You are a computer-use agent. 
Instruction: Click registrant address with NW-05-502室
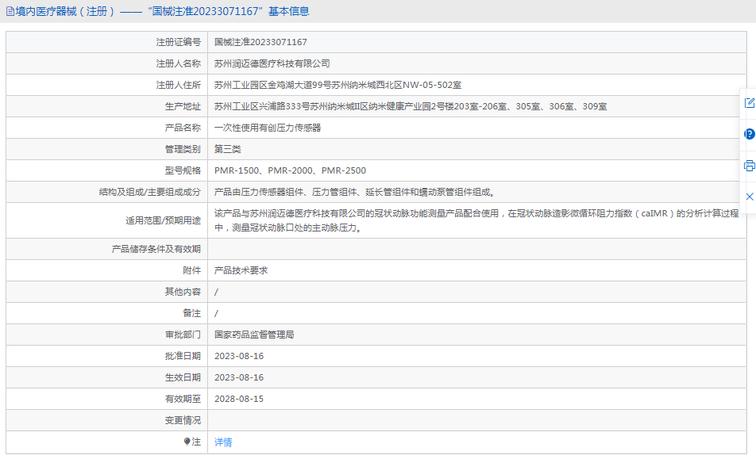point(337,85)
